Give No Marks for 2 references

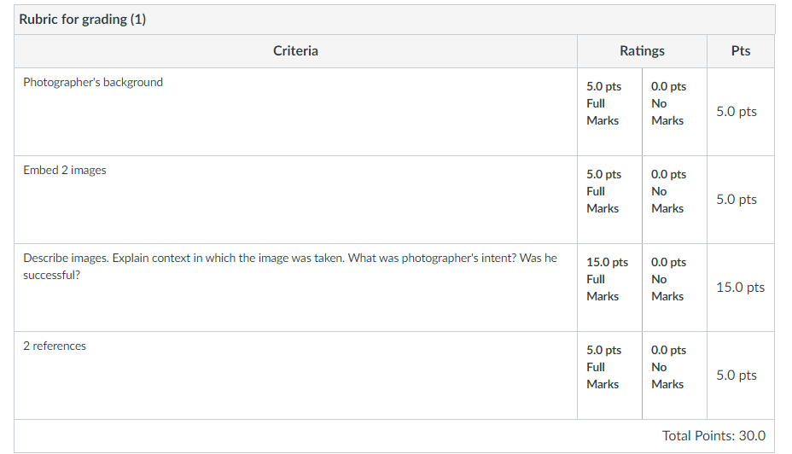click(x=674, y=375)
